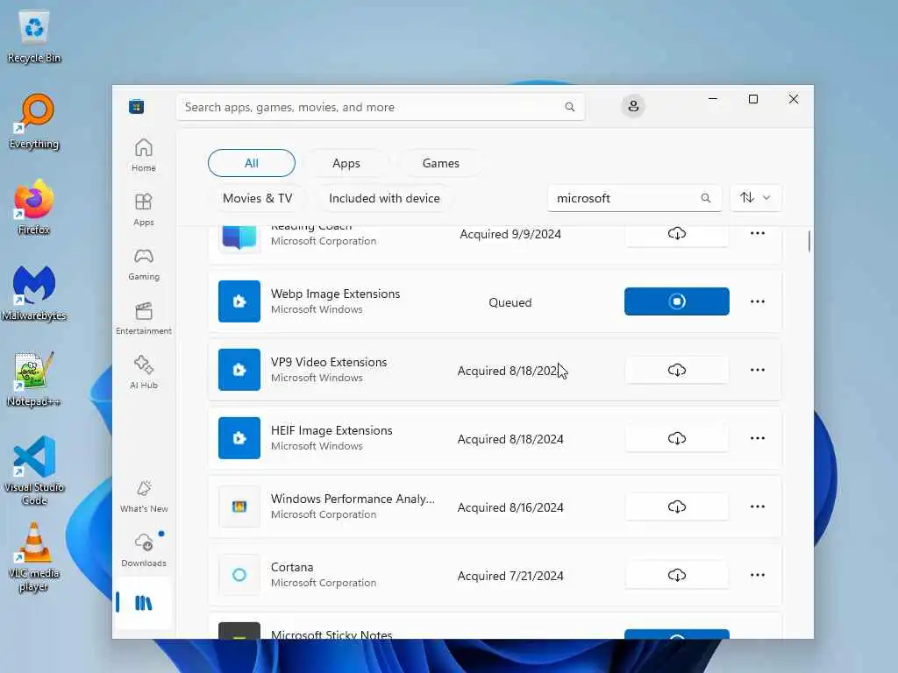Open Windows Performance Analyzer app tile
898x673 pixels.
pyautogui.click(x=239, y=507)
